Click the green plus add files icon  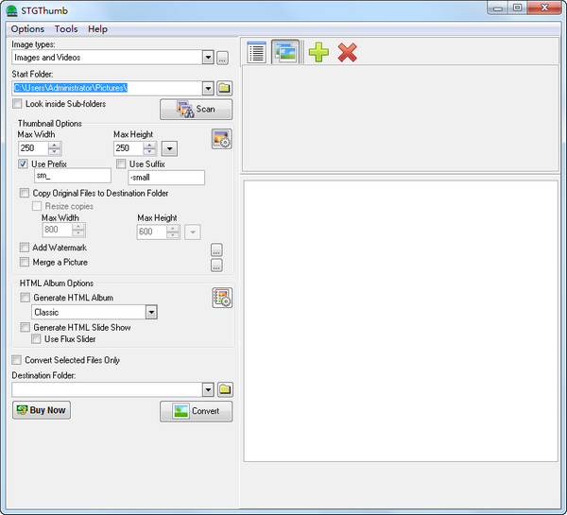318,52
